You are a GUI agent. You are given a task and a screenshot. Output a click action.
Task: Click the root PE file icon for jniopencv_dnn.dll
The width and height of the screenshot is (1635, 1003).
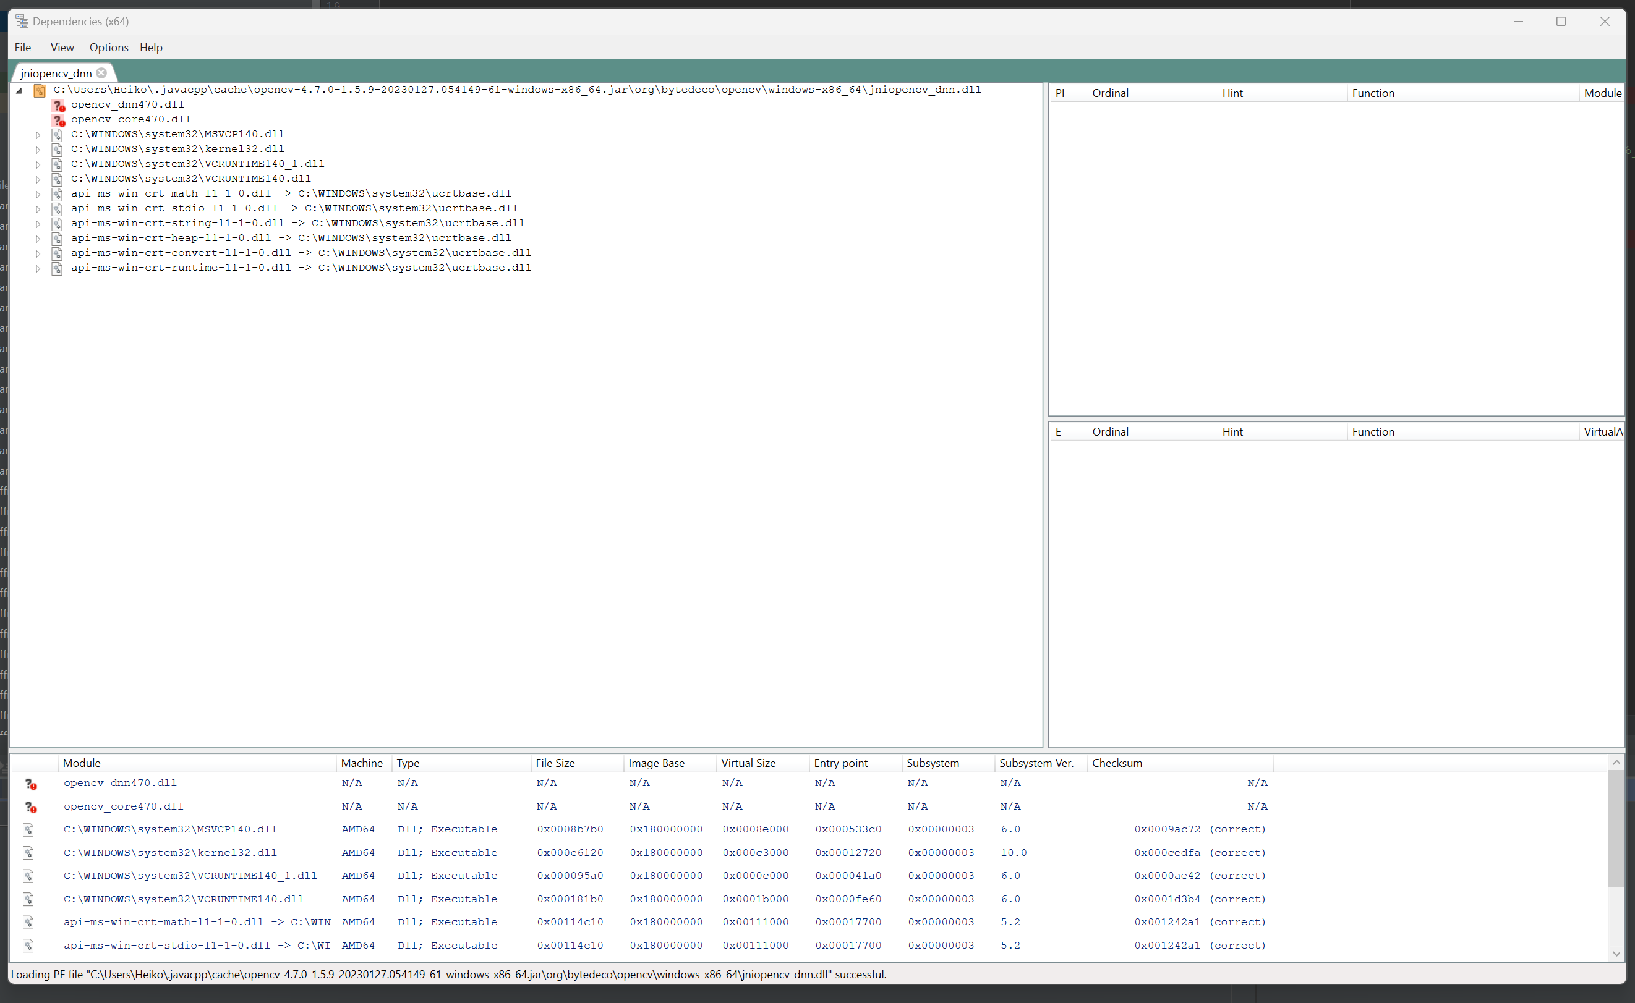click(x=39, y=90)
